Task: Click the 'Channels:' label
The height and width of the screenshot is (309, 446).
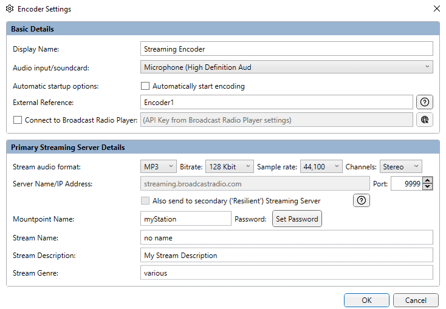Action: tap(361, 167)
